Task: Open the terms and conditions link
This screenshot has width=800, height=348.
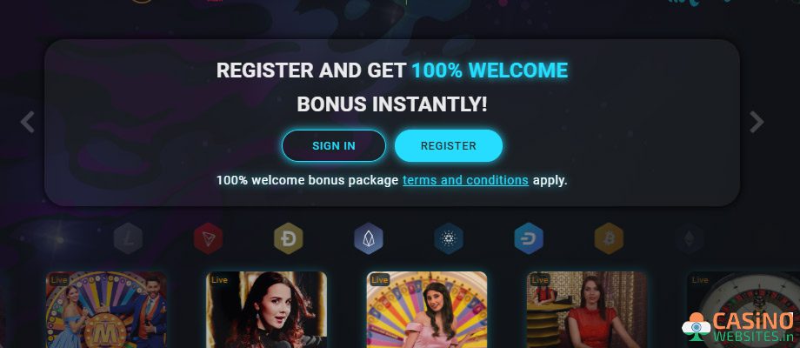Action: pyautogui.click(x=465, y=180)
